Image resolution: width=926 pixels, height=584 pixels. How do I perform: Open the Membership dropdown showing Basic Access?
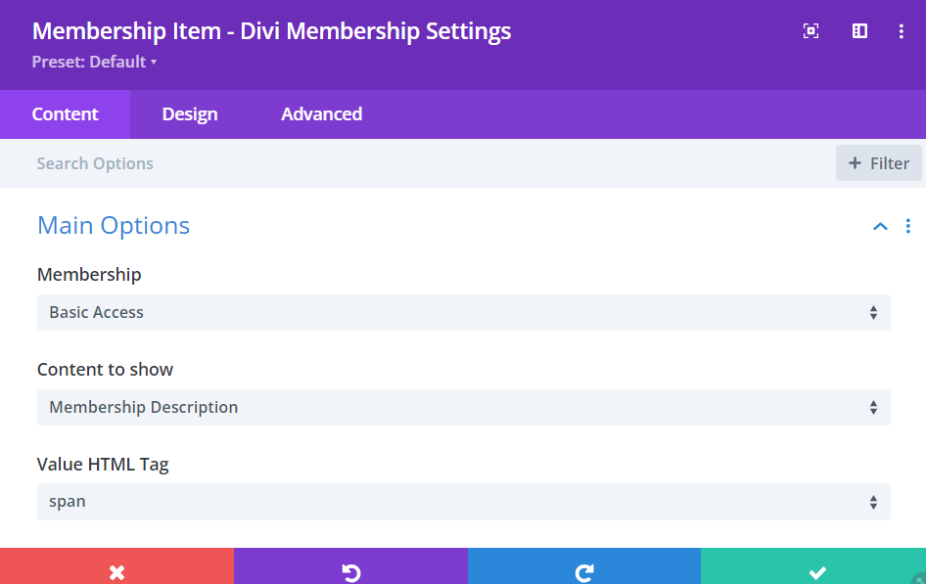coord(463,313)
